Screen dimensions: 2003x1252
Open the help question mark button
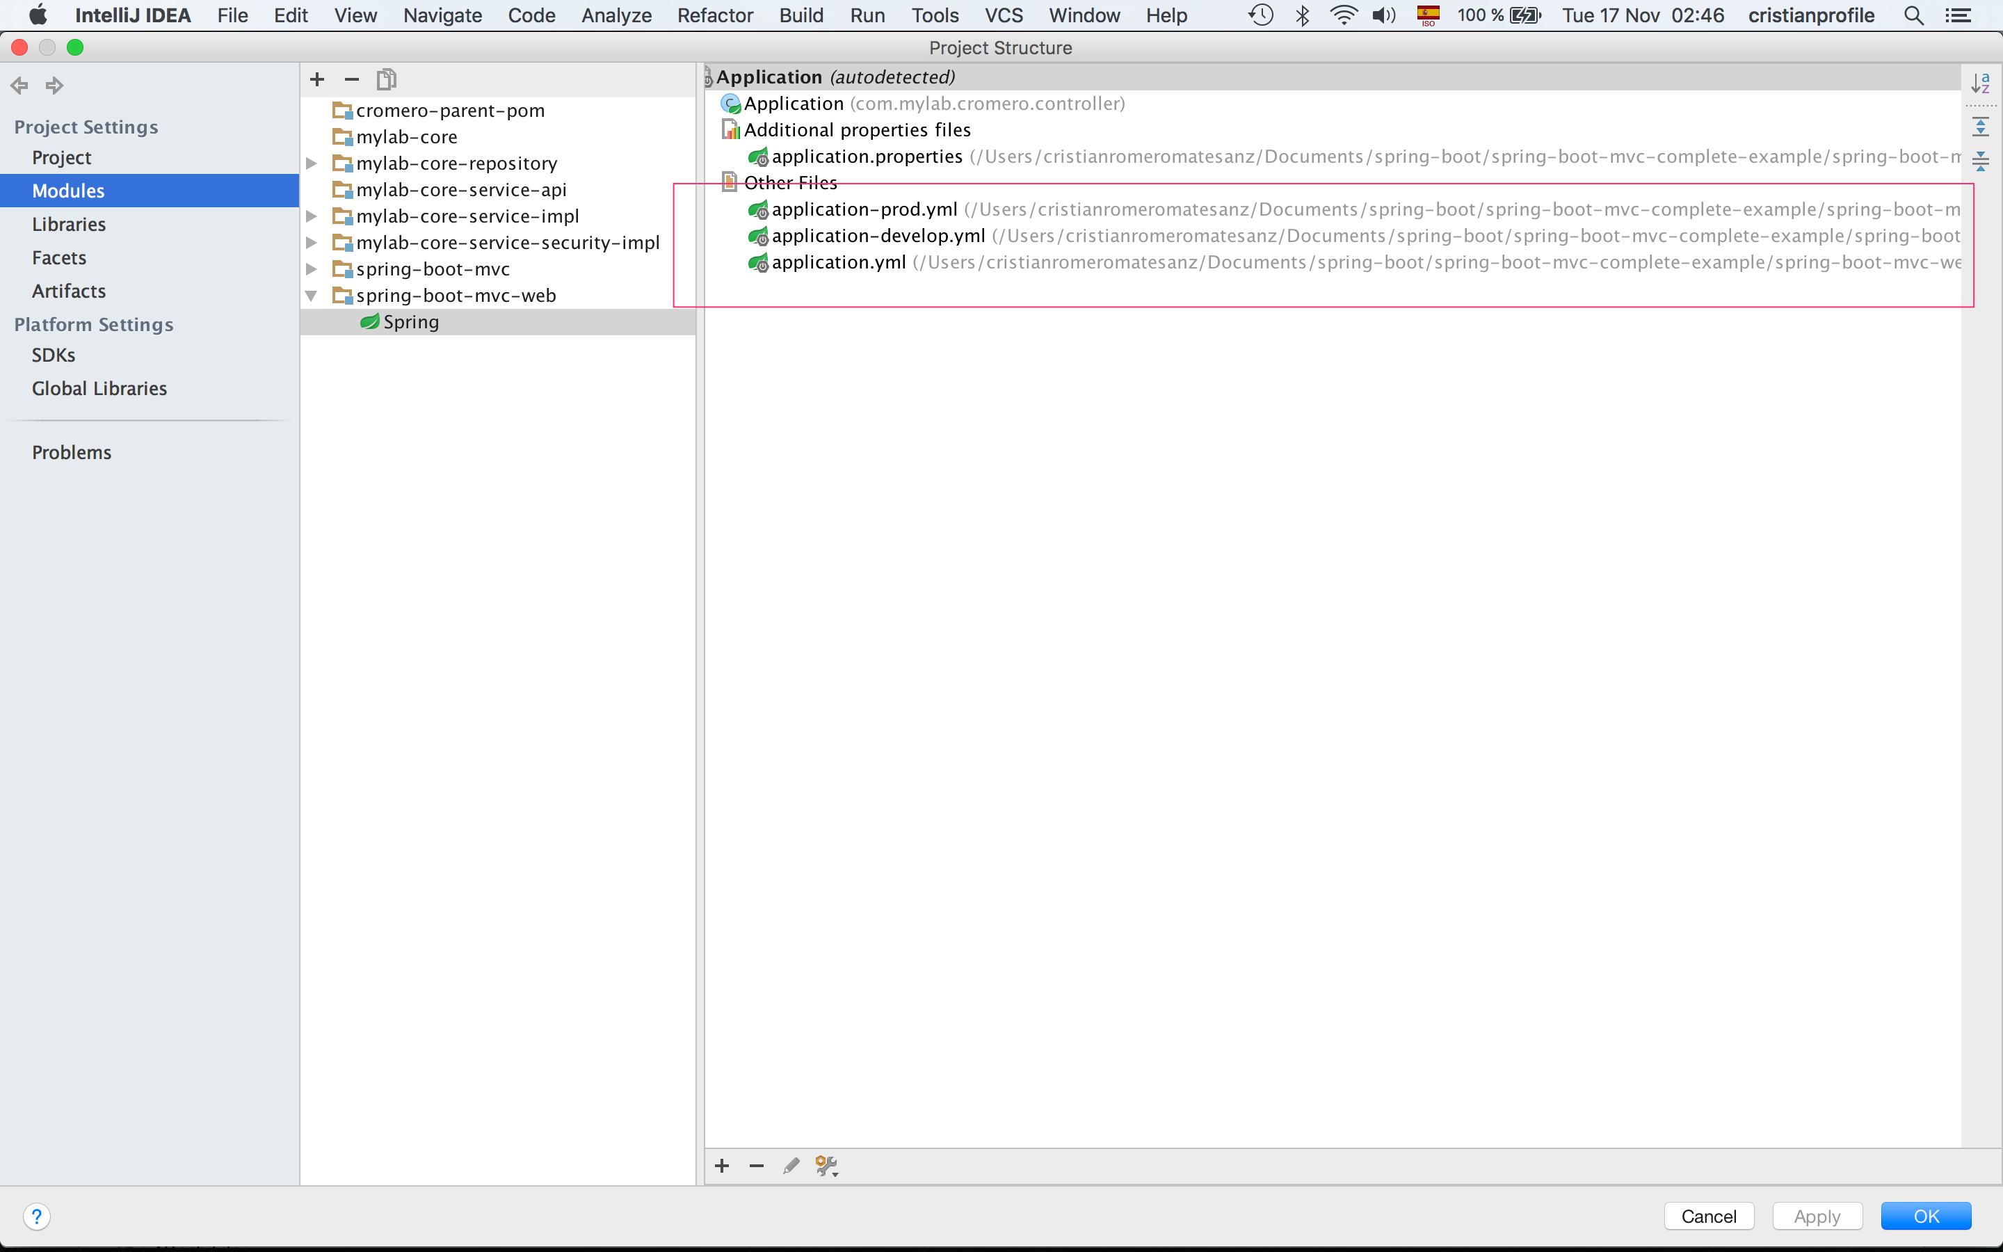36,1217
